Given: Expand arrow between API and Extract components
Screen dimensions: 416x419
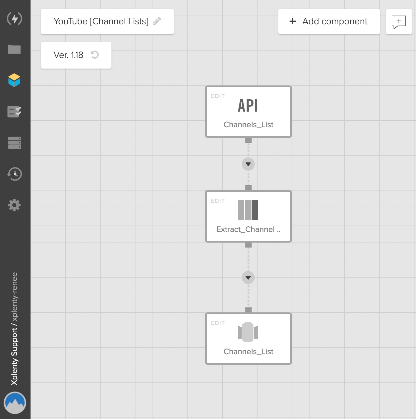Looking at the screenshot, I should [x=248, y=164].
